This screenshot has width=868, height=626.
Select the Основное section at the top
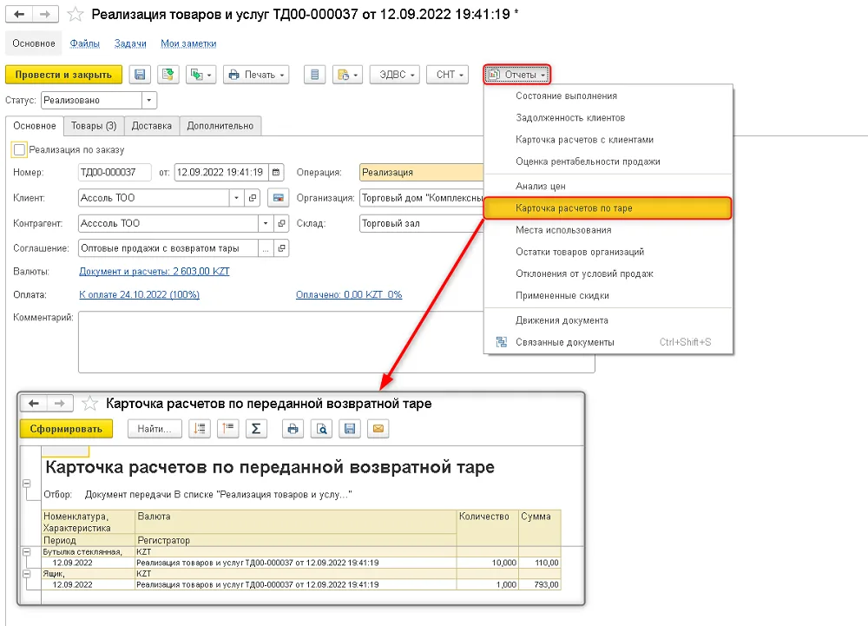tap(34, 43)
